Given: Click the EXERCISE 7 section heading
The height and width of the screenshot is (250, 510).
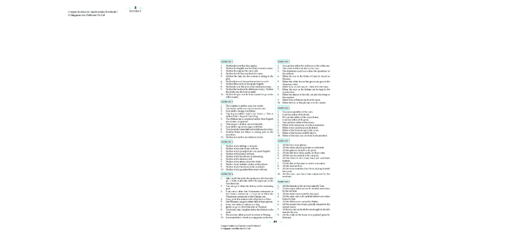Looking at the screenshot, I should (284, 141).
